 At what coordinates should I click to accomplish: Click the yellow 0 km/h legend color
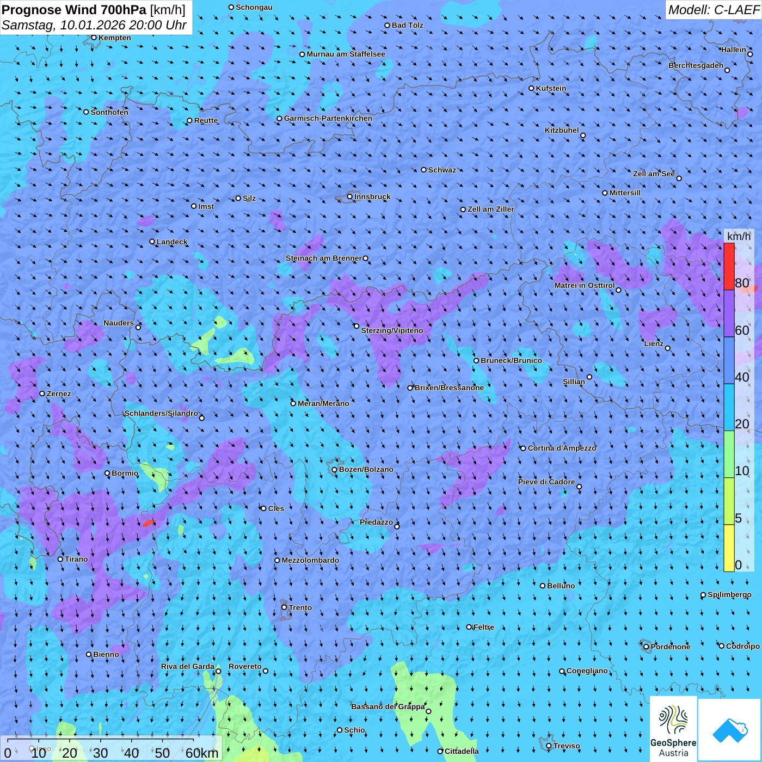tap(729, 548)
